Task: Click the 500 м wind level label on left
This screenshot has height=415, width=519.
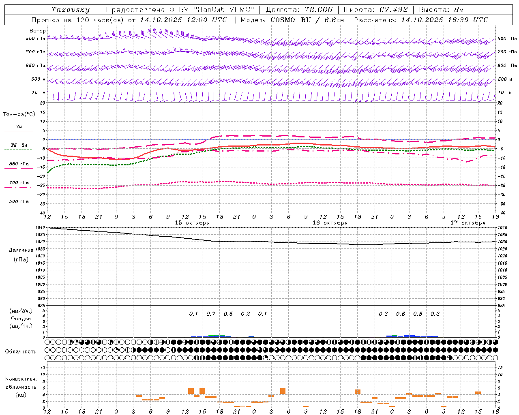Action: 39,79
